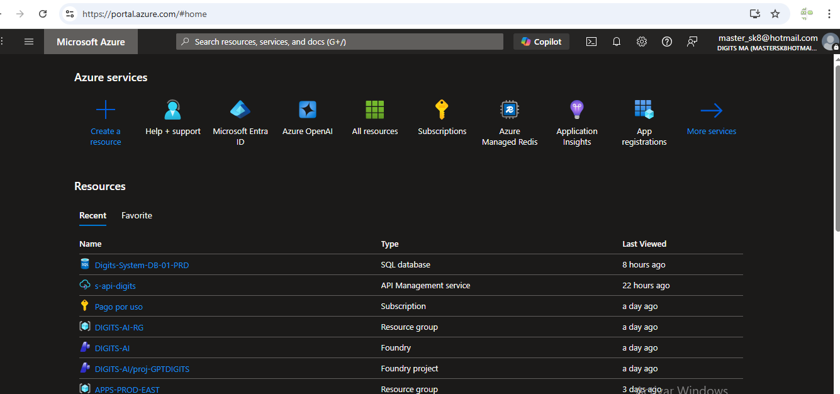Click master_sk8@hotmail.com account name

(x=768, y=38)
